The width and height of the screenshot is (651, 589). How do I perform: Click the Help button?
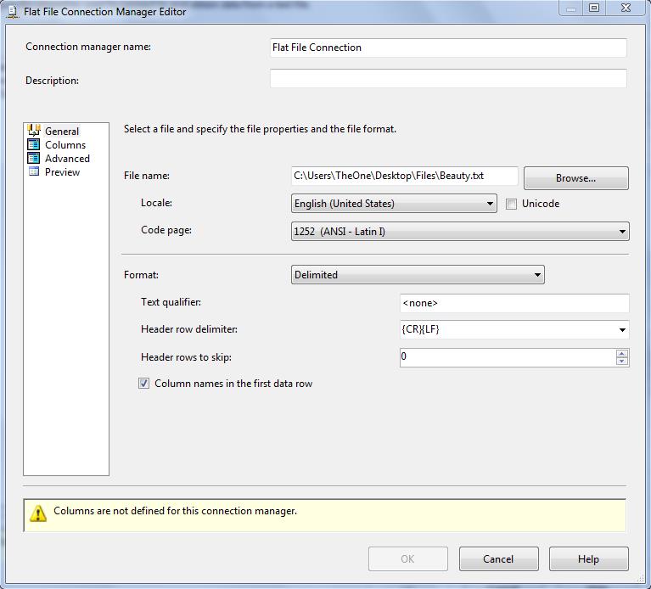pyautogui.click(x=588, y=559)
